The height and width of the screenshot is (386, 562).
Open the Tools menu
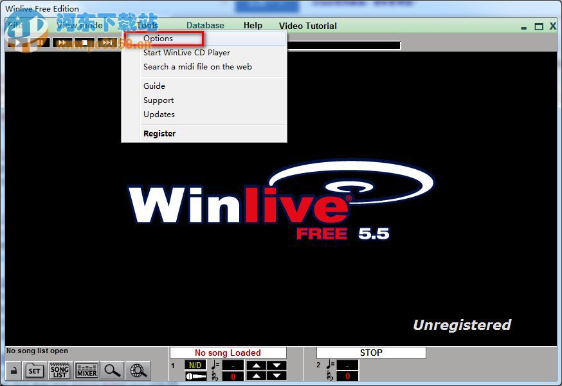coord(147,26)
